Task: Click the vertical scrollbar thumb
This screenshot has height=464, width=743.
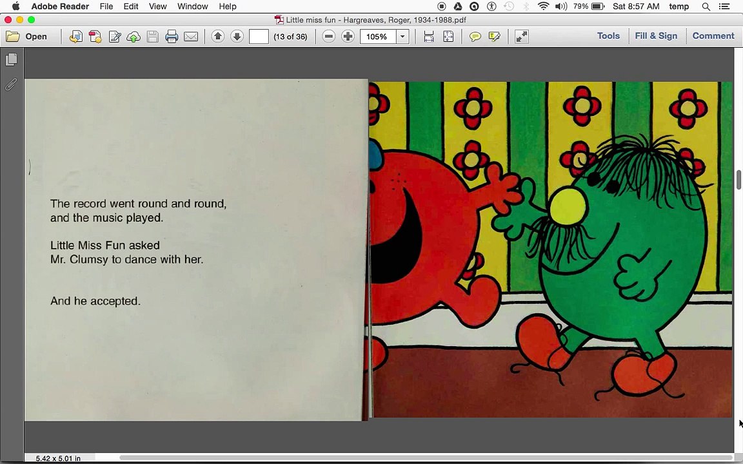Action: 738,180
